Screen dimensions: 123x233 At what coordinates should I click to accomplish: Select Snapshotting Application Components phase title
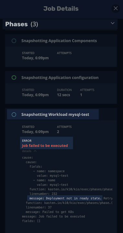point(59,41)
